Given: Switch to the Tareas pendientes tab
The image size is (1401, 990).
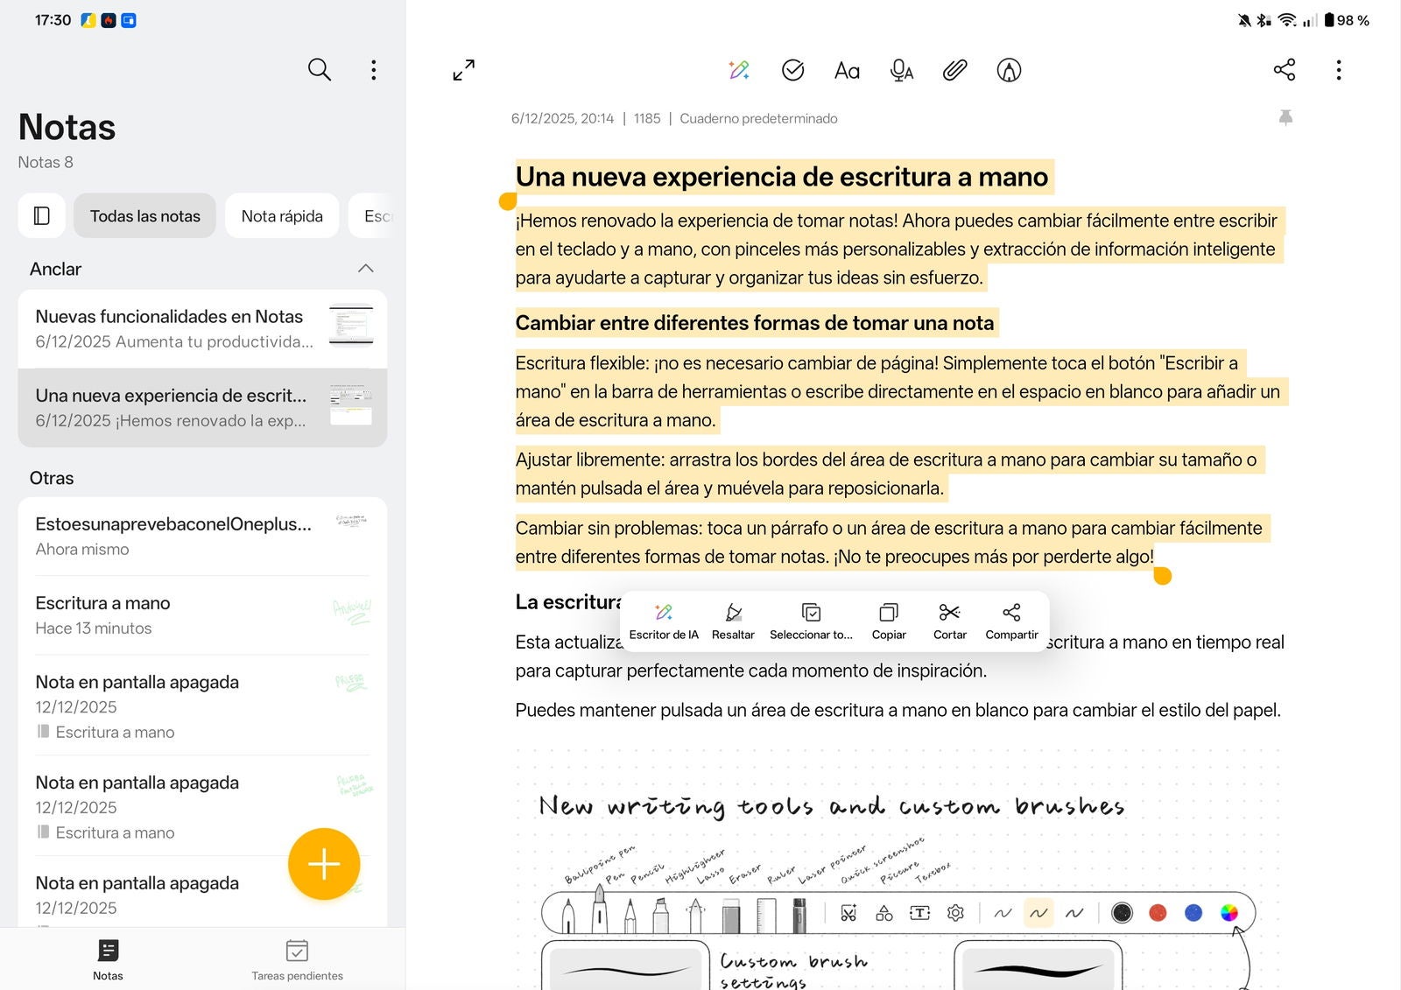Looking at the screenshot, I should click(297, 959).
